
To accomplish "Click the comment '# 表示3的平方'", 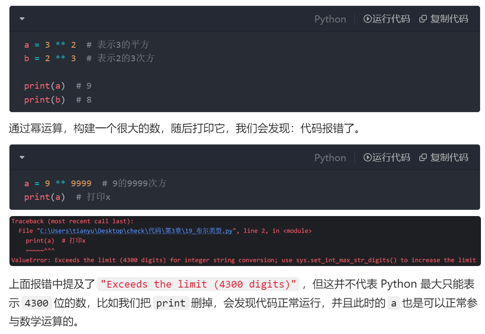I will pos(118,45).
